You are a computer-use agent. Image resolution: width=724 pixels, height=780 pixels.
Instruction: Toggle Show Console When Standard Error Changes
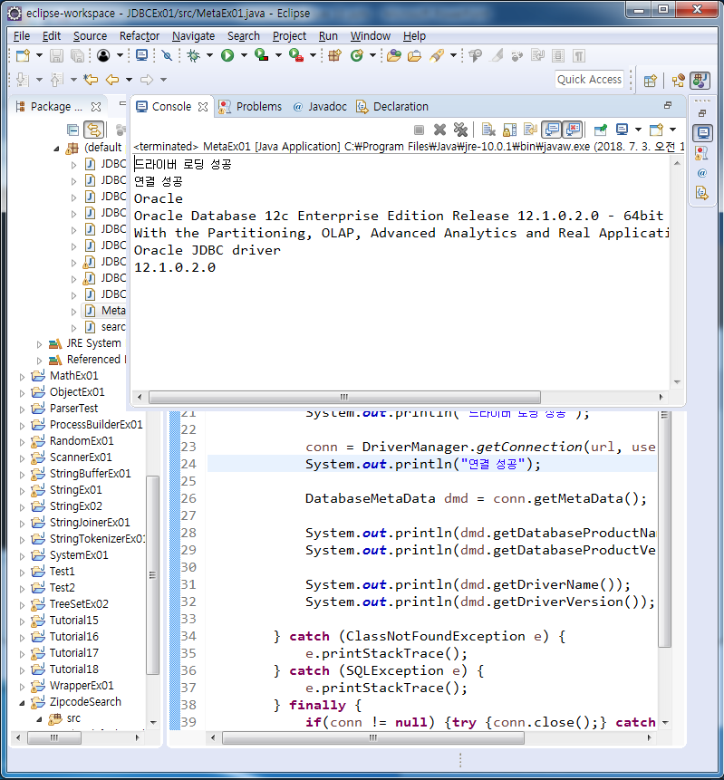[x=573, y=130]
